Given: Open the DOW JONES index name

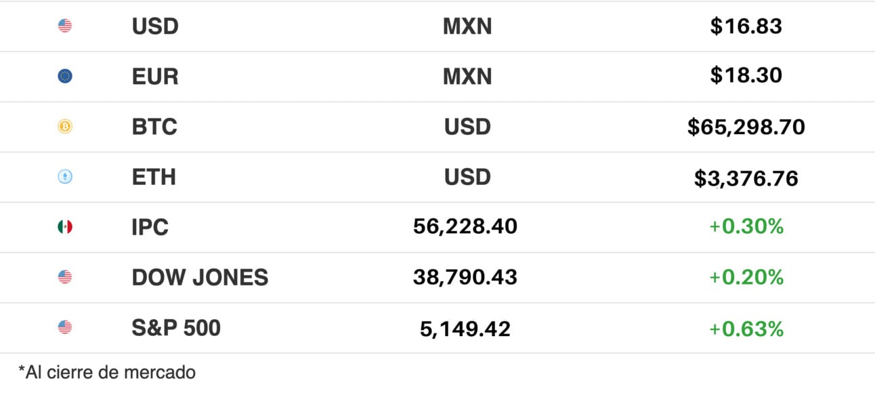Looking at the screenshot, I should [x=200, y=277].
